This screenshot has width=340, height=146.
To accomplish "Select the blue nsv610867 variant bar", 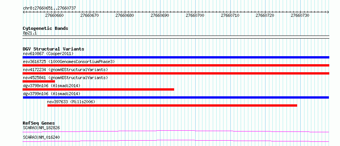I will 176,57.
